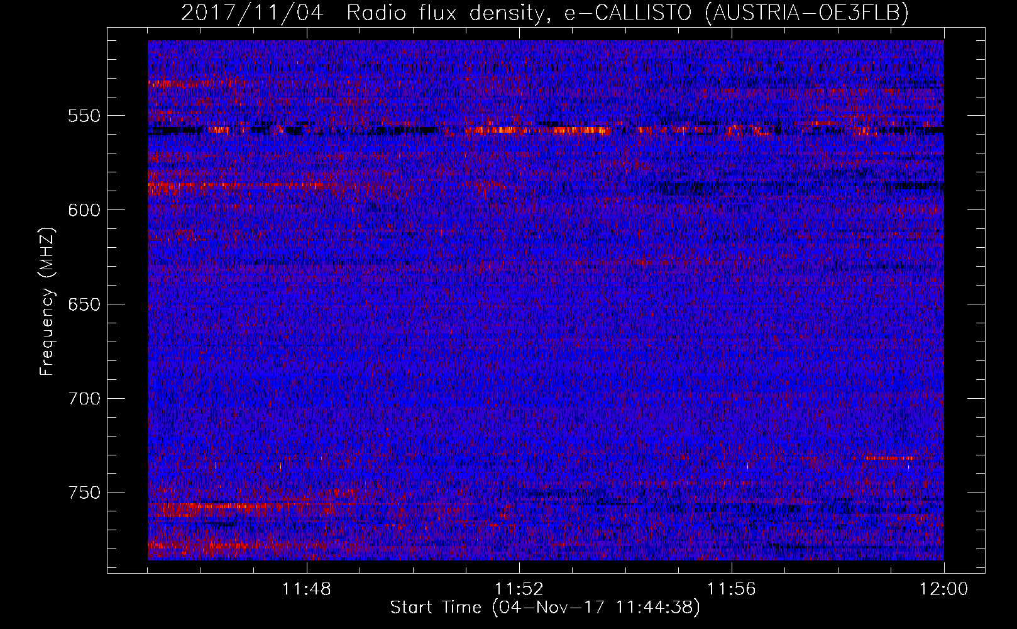Click the 550 frequency tick label
The width and height of the screenshot is (1017, 629).
(84, 116)
